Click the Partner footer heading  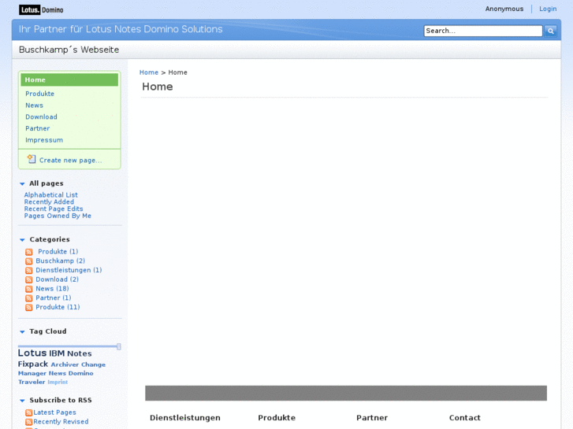372,418
